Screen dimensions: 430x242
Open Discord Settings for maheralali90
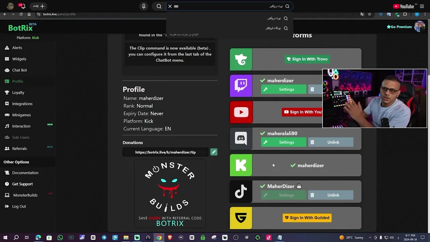click(x=284, y=142)
